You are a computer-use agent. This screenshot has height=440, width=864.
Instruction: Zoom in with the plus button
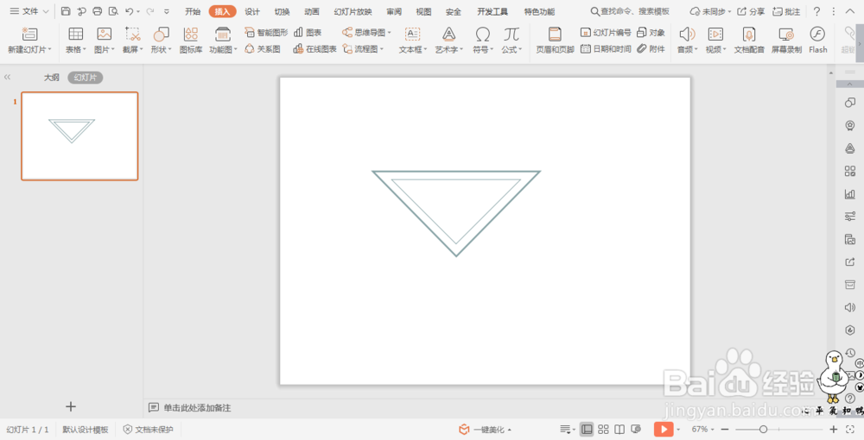click(834, 429)
